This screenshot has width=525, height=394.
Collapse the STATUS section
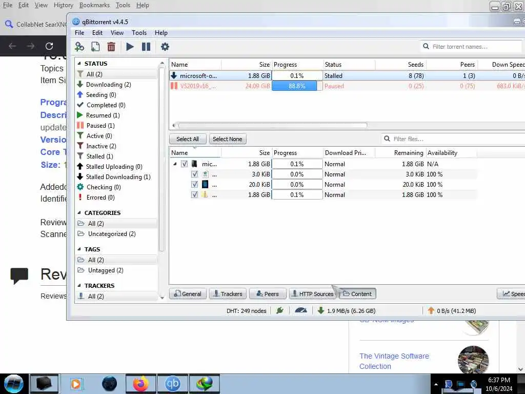coord(79,63)
